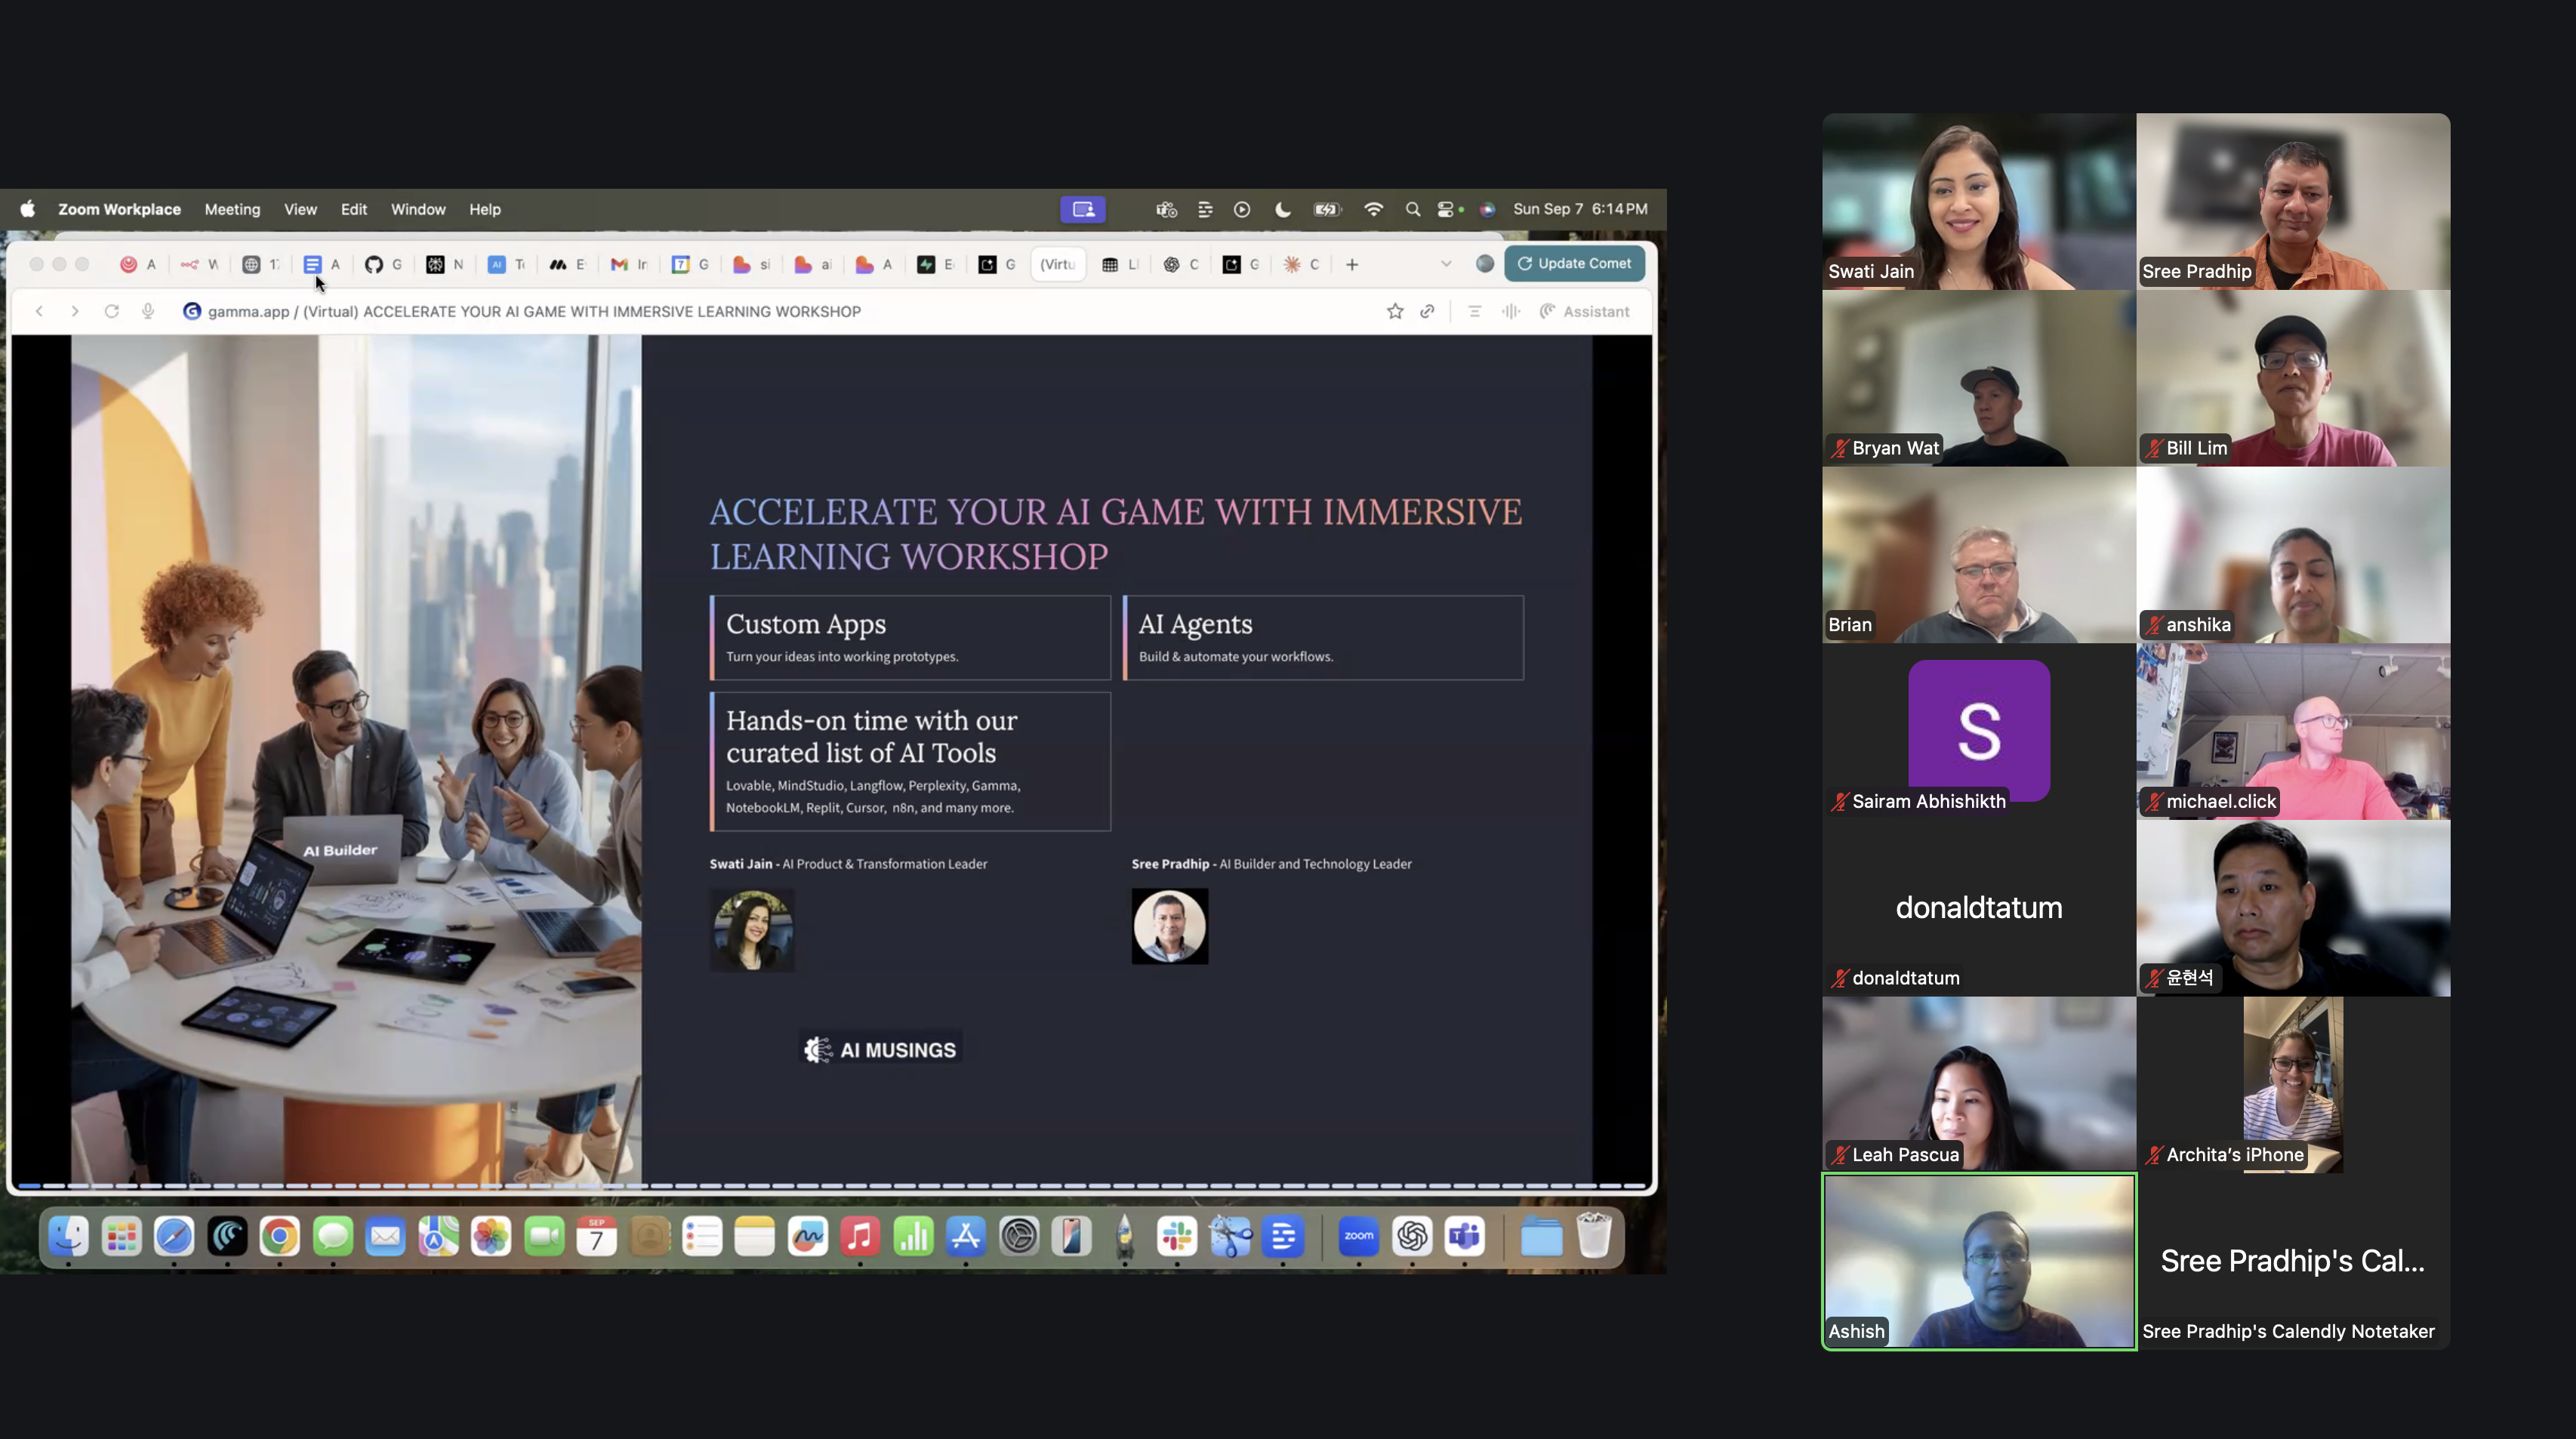This screenshot has height=1439, width=2576.
Task: Go back with the browser back arrow
Action: point(39,311)
